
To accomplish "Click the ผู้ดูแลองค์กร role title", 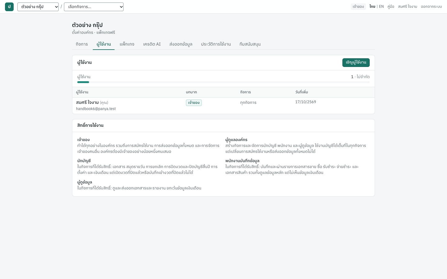I will coord(236,140).
